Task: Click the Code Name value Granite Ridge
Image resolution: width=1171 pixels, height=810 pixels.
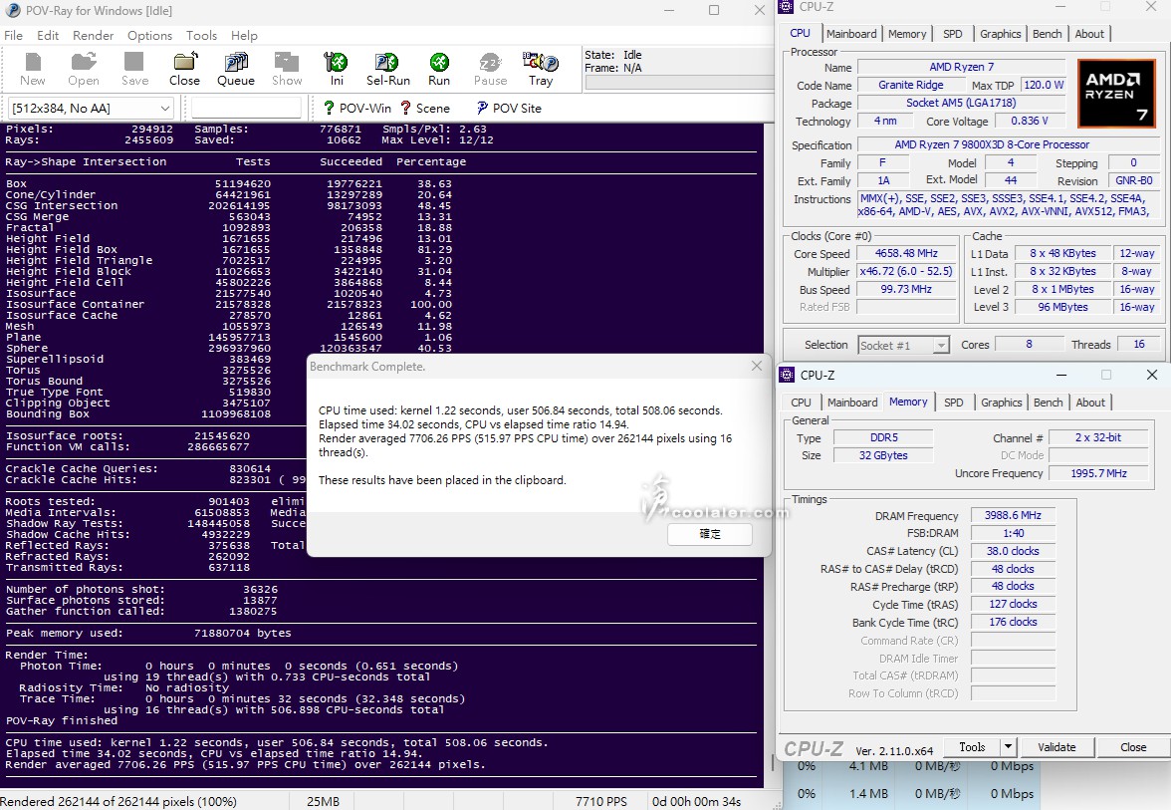Action: pyautogui.click(x=910, y=85)
